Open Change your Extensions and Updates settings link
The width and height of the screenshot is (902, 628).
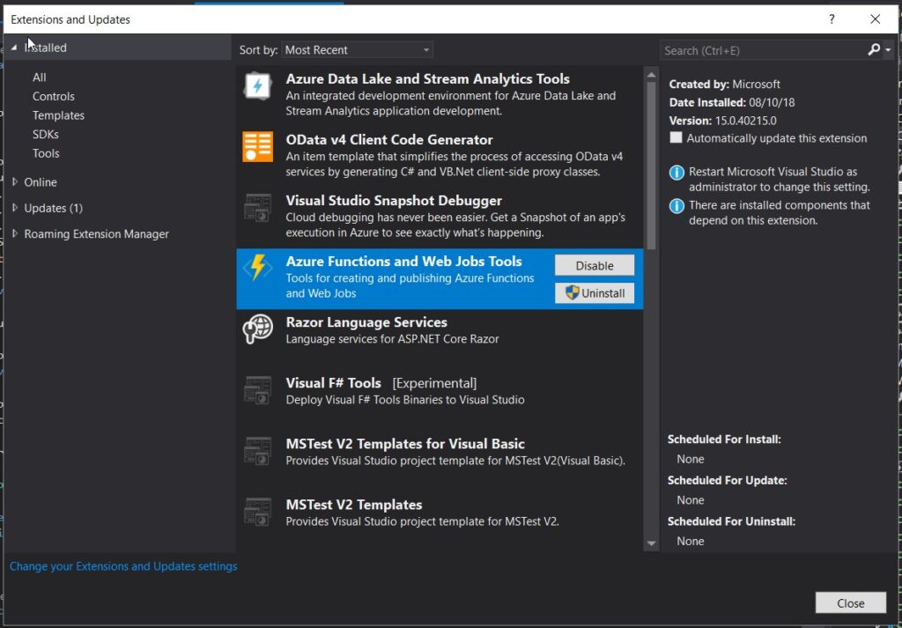tap(123, 566)
